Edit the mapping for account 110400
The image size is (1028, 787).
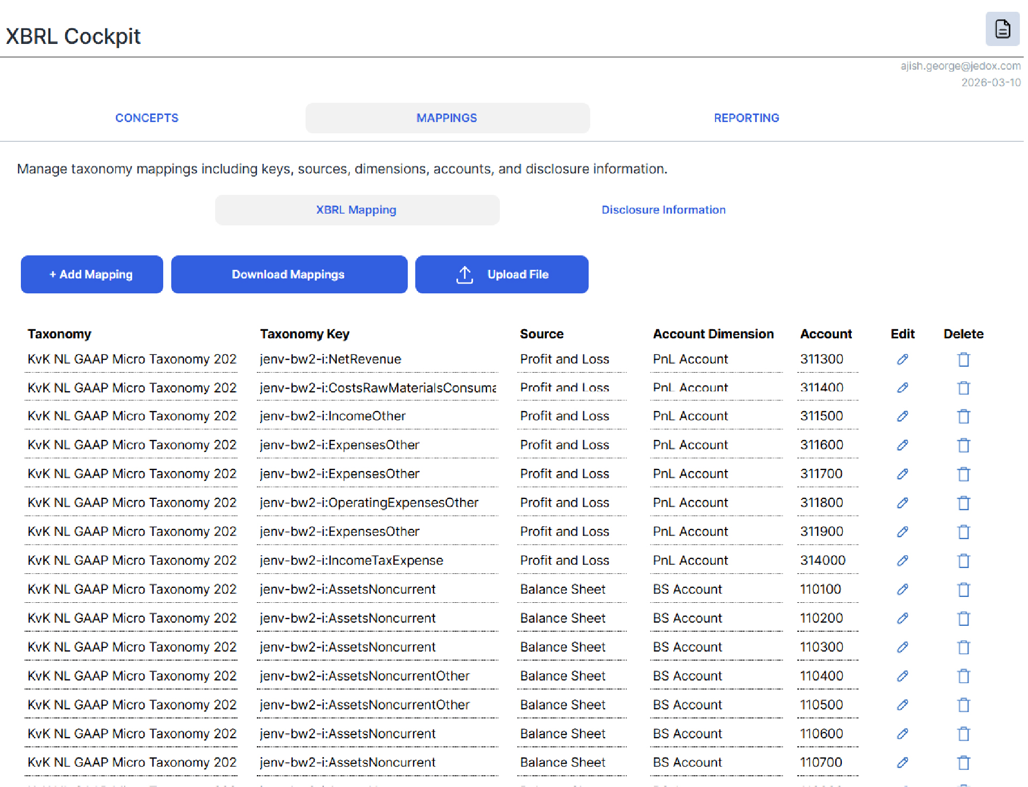[x=902, y=676]
